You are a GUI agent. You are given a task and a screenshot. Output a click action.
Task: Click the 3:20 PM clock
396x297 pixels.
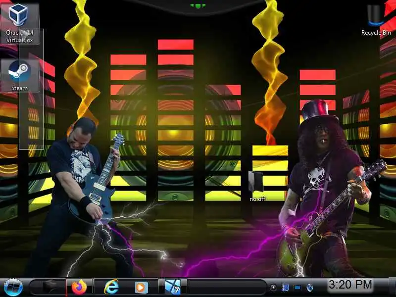350,285
